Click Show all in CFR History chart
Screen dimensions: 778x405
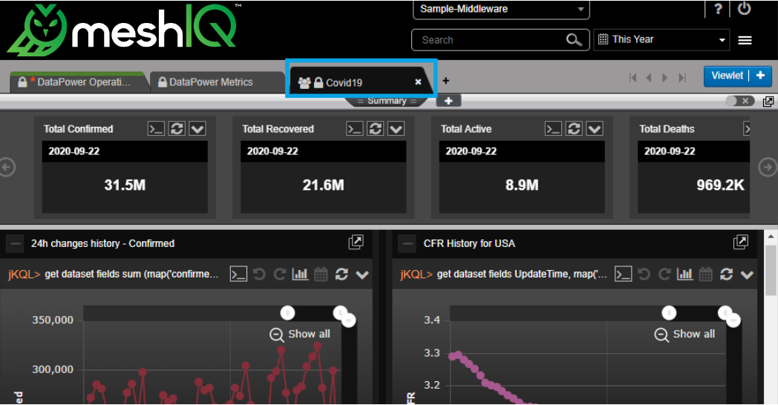pos(684,335)
